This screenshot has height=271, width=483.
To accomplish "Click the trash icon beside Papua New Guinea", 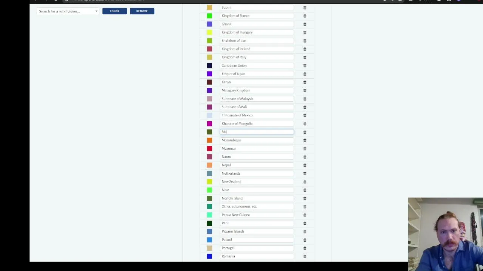I will (x=305, y=215).
